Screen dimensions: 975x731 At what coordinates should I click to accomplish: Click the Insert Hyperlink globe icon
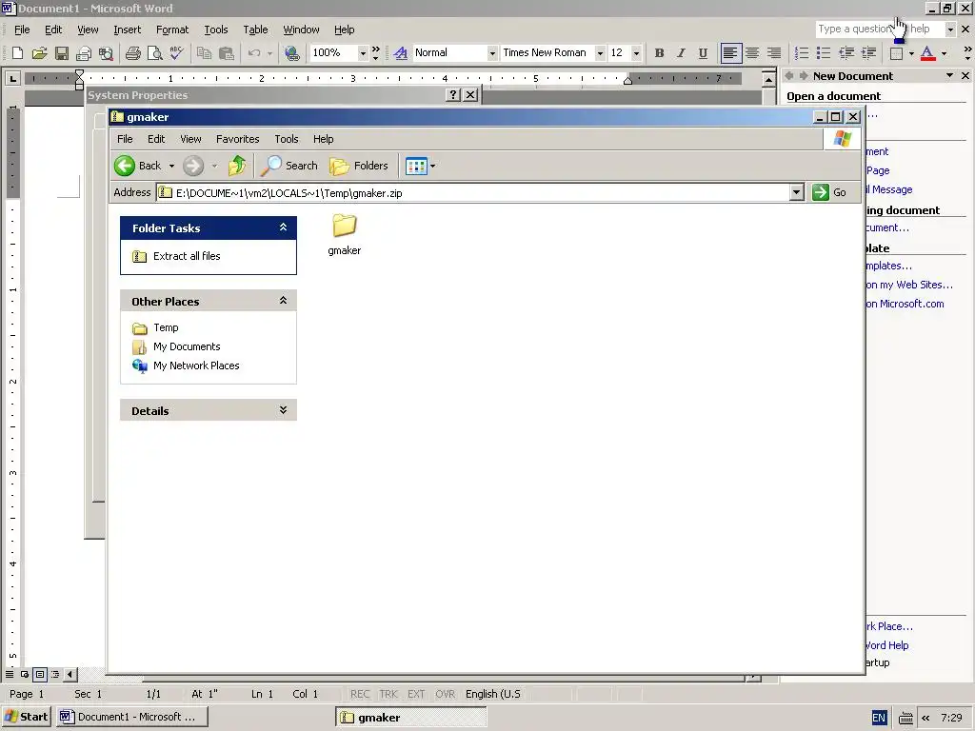[291, 53]
